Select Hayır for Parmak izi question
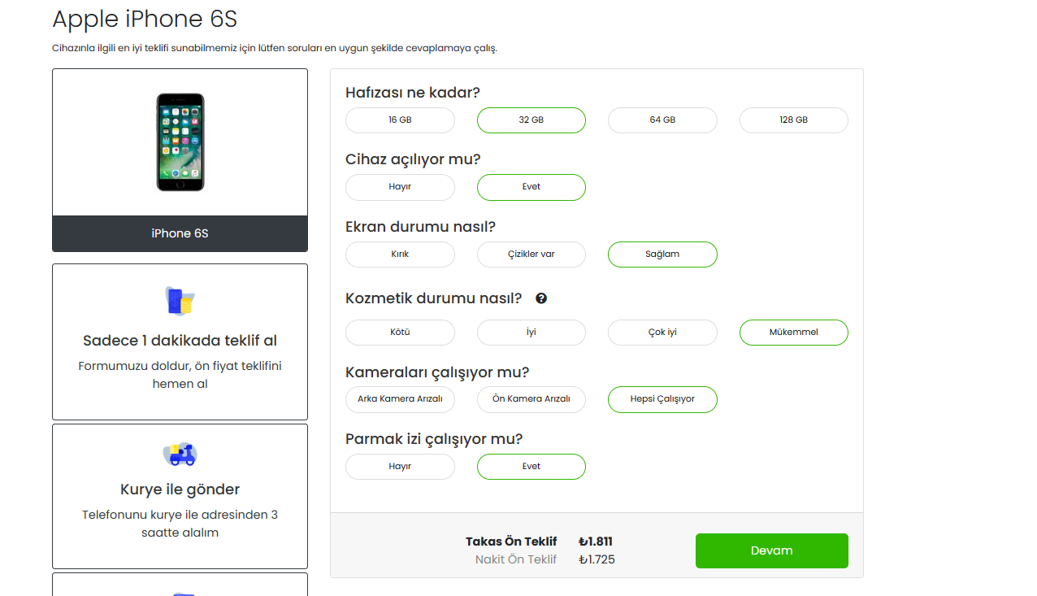The image size is (1037, 596). coord(400,467)
